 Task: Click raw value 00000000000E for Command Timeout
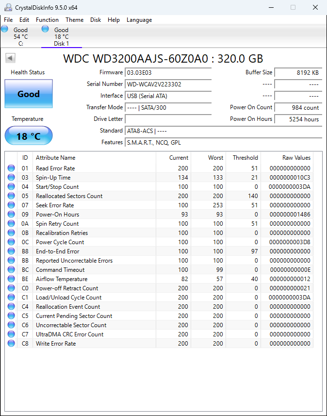[x=290, y=270]
